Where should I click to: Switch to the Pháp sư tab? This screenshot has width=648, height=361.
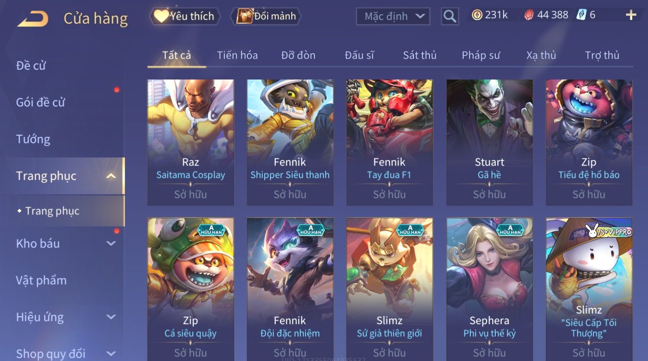coord(481,55)
